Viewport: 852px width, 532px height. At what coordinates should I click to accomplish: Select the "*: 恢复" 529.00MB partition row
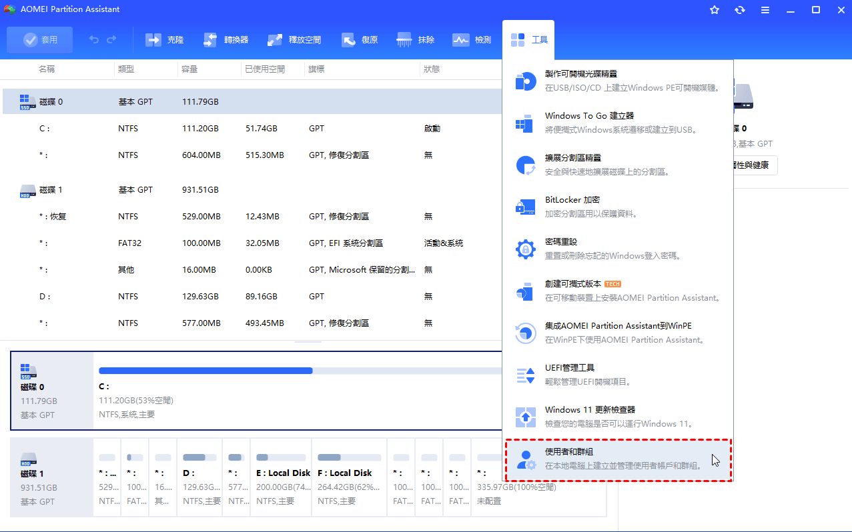point(252,217)
